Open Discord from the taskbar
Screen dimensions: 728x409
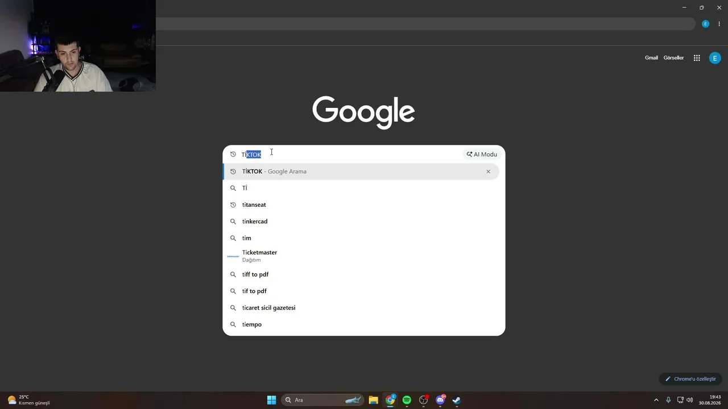440,400
